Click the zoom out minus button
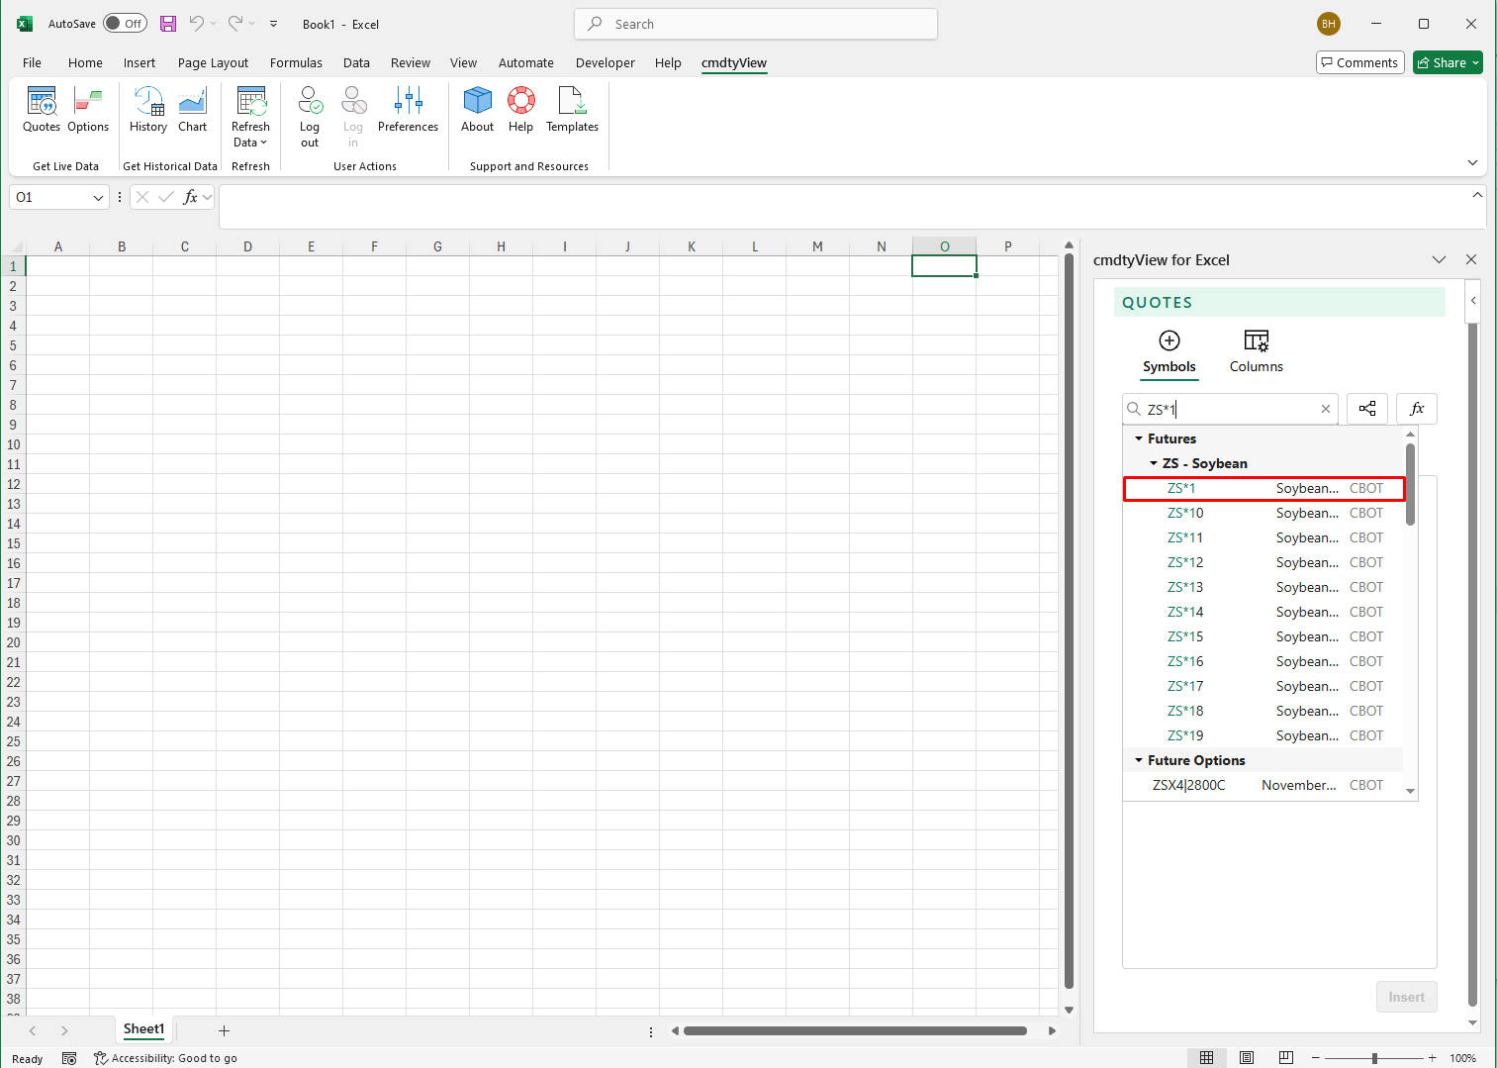1497x1068 pixels. pos(1315,1058)
